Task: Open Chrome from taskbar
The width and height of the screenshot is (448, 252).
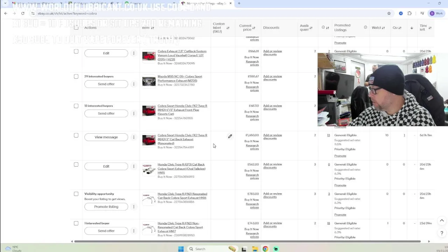Action: [265, 249]
